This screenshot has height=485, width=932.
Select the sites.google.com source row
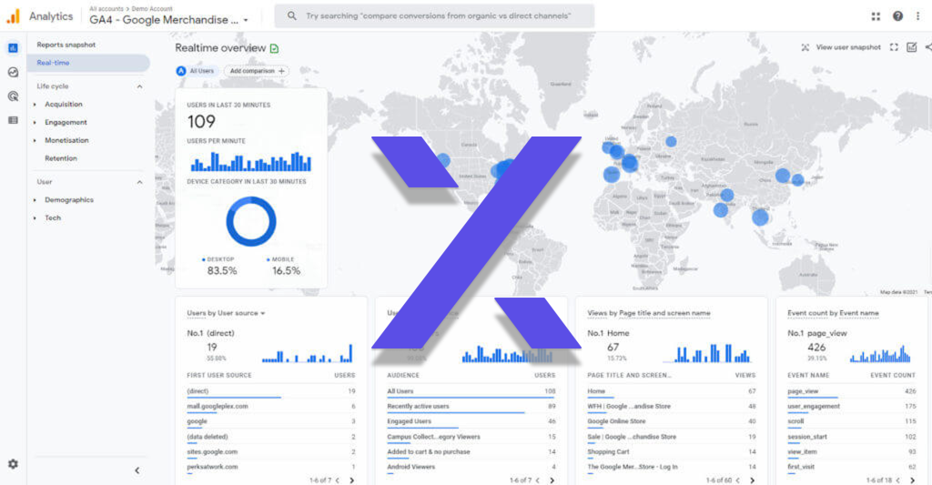270,451
